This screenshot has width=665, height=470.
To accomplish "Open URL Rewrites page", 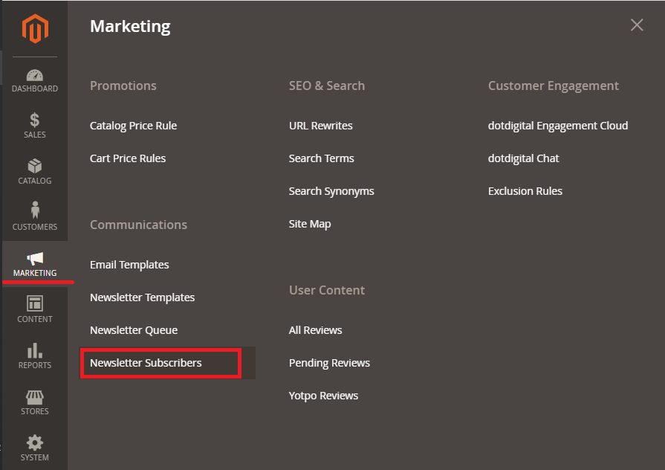I will [321, 126].
